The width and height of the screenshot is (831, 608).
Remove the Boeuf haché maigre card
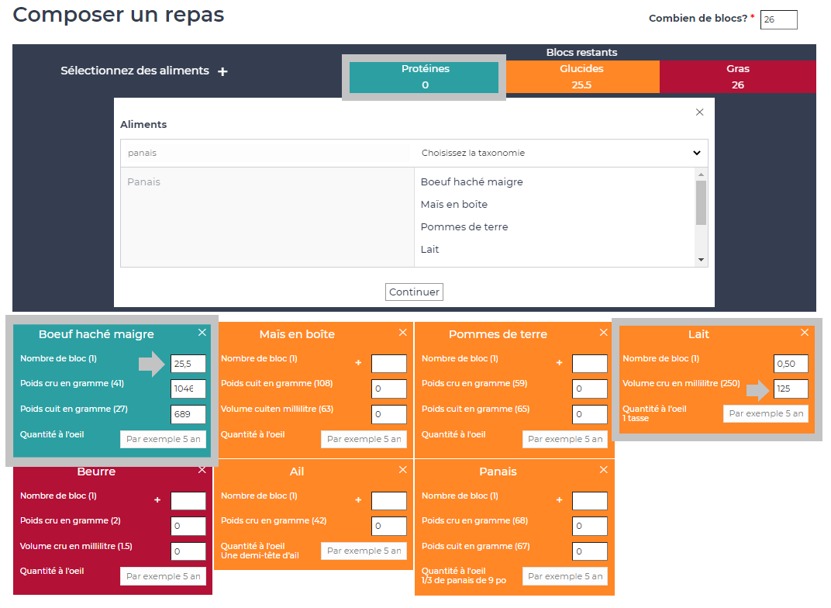[202, 333]
